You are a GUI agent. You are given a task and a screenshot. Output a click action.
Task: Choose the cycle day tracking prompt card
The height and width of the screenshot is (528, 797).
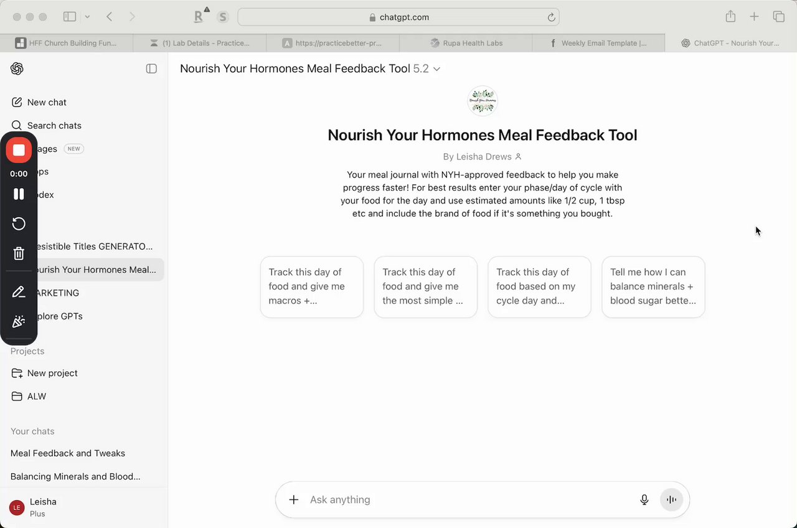[x=539, y=287]
